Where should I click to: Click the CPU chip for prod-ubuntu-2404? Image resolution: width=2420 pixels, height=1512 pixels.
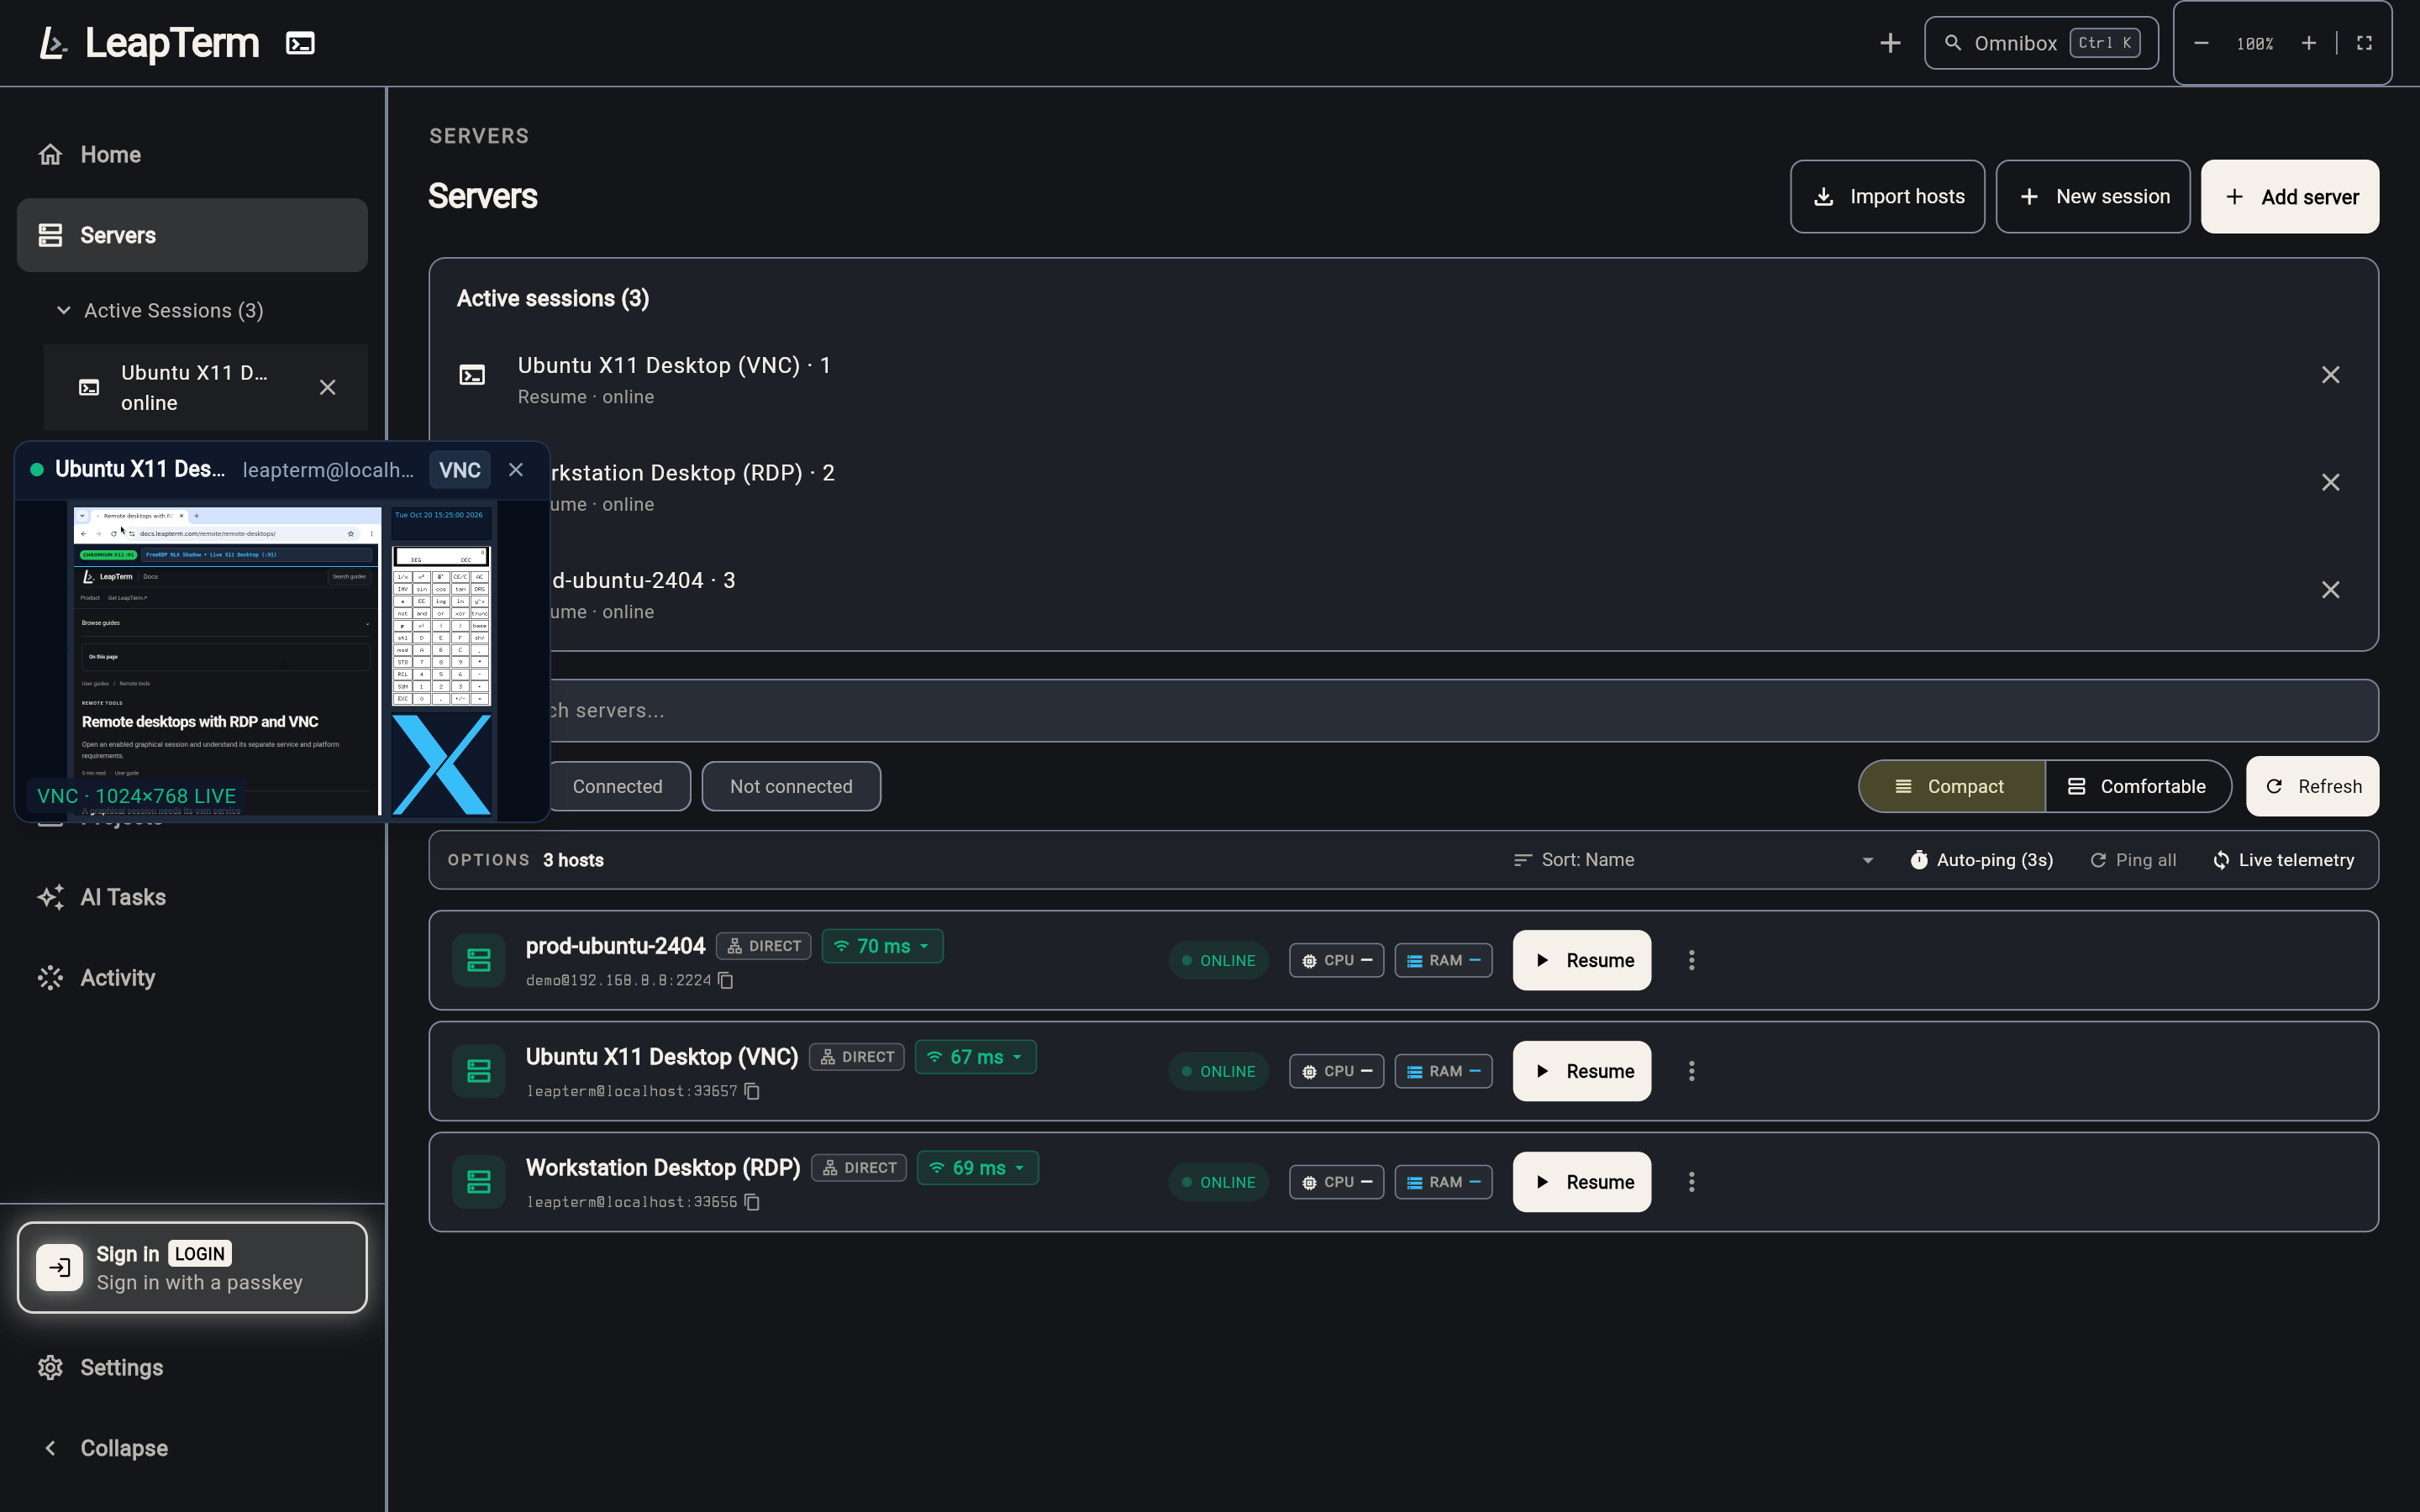click(1336, 960)
